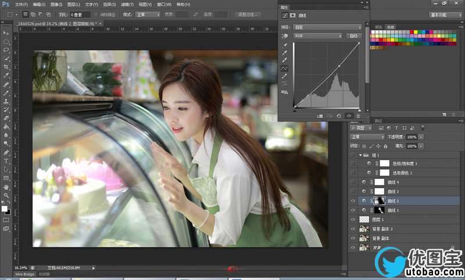465x280 pixels.
Task: Show the 曲线 4 layer
Action: tap(353, 182)
